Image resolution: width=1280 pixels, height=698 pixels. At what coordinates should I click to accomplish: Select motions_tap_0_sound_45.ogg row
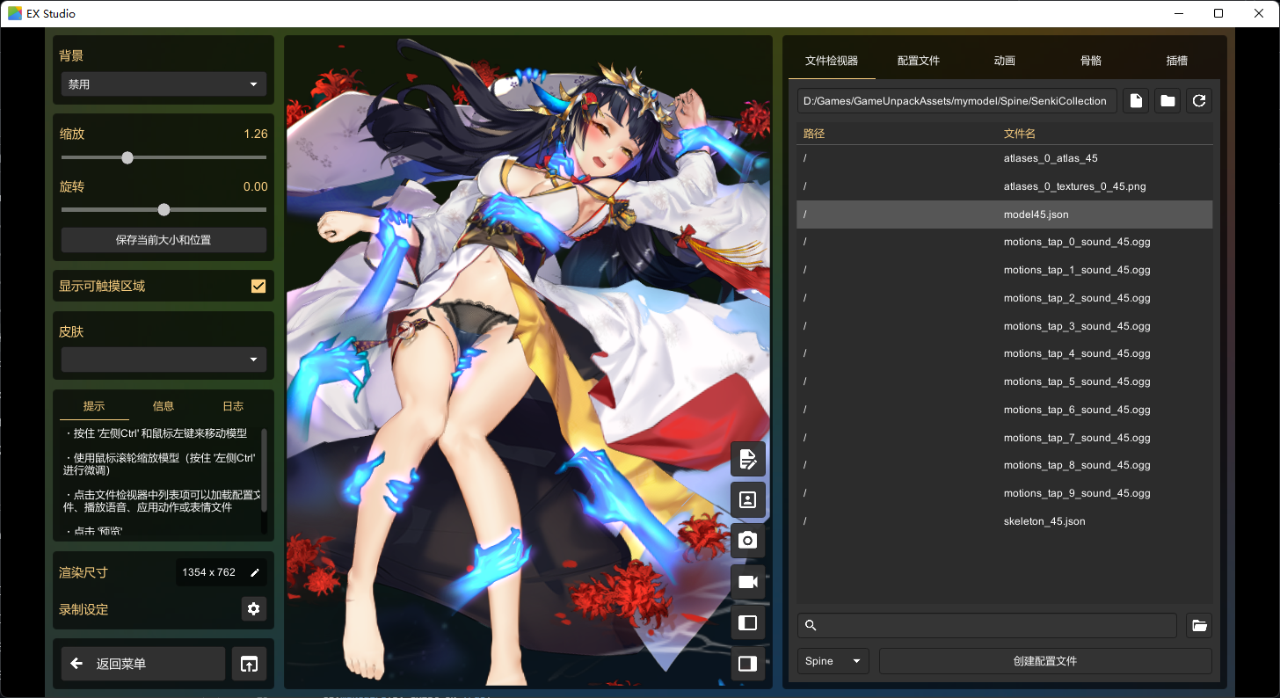coord(1005,242)
